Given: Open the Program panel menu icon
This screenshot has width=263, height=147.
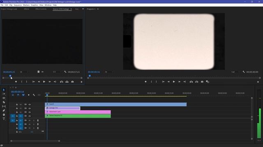Looking at the screenshot, I should point(98,9).
